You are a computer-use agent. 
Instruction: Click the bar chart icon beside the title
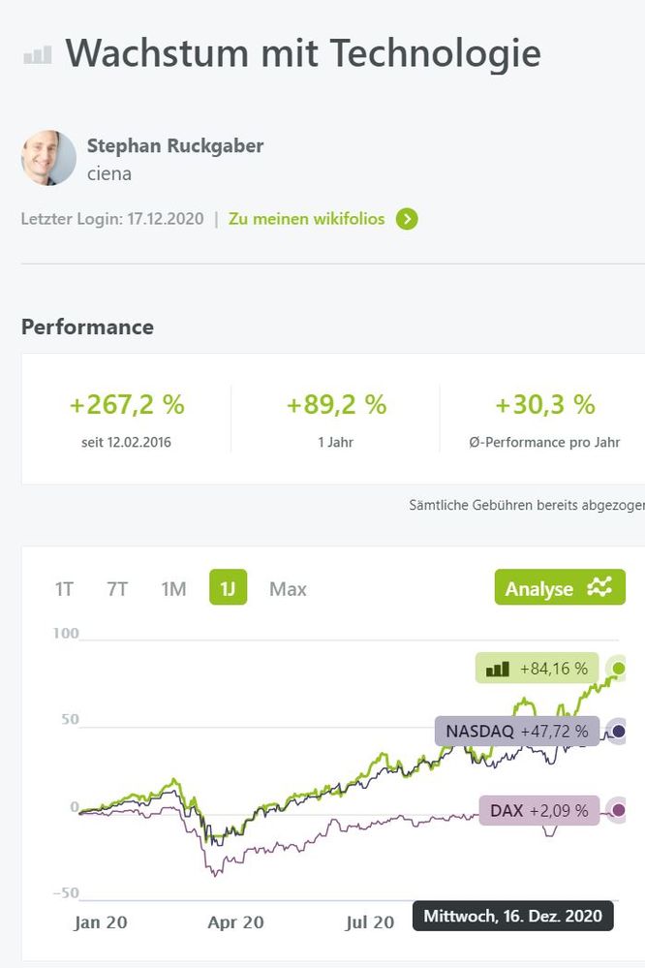tap(38, 56)
